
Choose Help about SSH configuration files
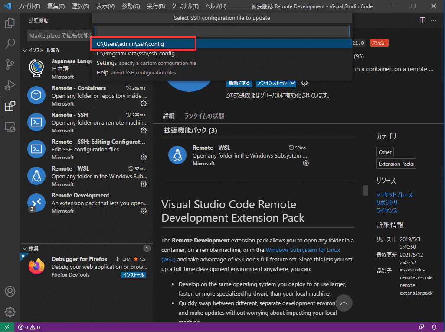pyautogui.click(x=222, y=73)
